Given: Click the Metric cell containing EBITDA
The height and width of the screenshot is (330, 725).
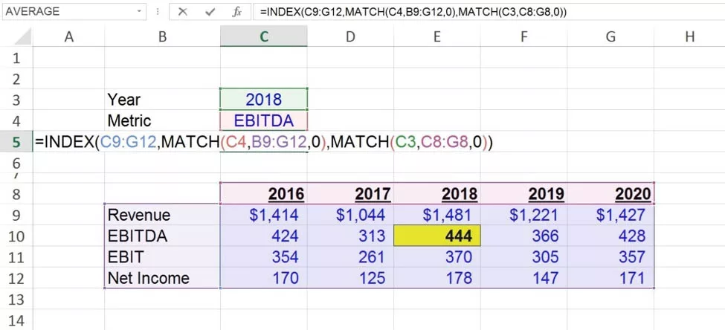Looking at the screenshot, I should (264, 120).
